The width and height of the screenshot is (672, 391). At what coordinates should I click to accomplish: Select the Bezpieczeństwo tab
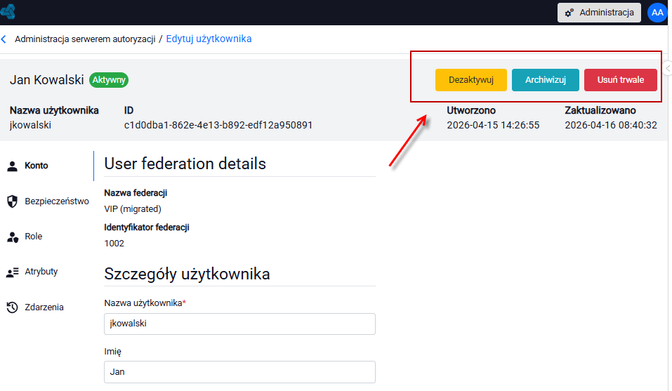pyautogui.click(x=47, y=201)
